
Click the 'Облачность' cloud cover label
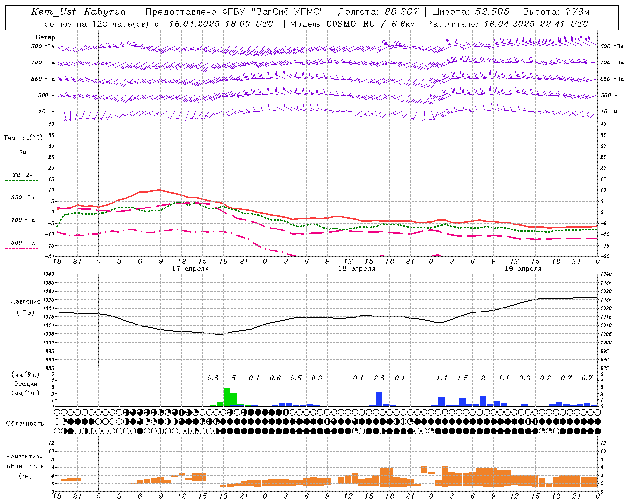coord(25,424)
